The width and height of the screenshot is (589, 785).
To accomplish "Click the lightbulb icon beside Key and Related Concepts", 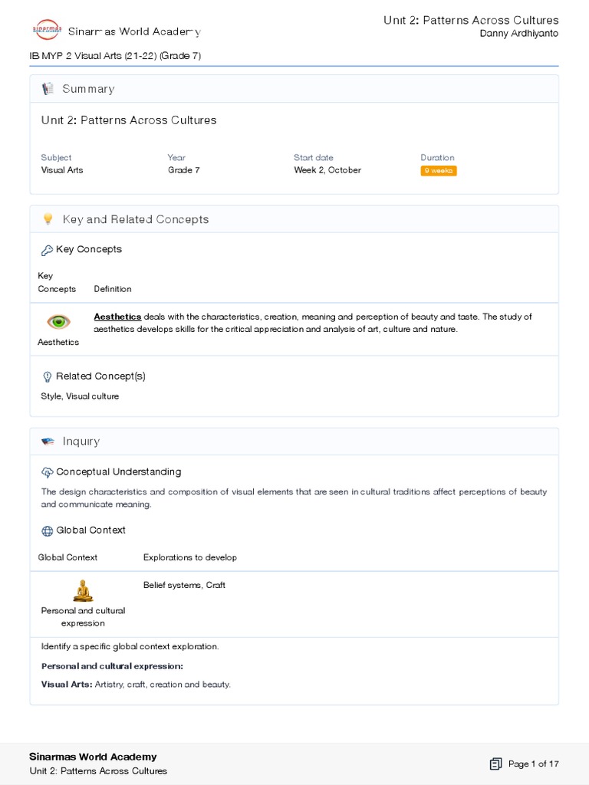I will 48,219.
